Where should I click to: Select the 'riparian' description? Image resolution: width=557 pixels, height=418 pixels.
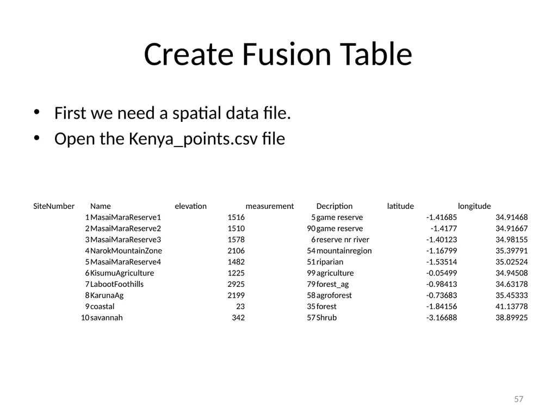(330, 262)
